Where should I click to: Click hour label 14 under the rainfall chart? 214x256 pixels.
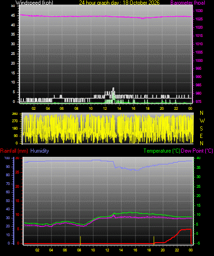point(121,250)
